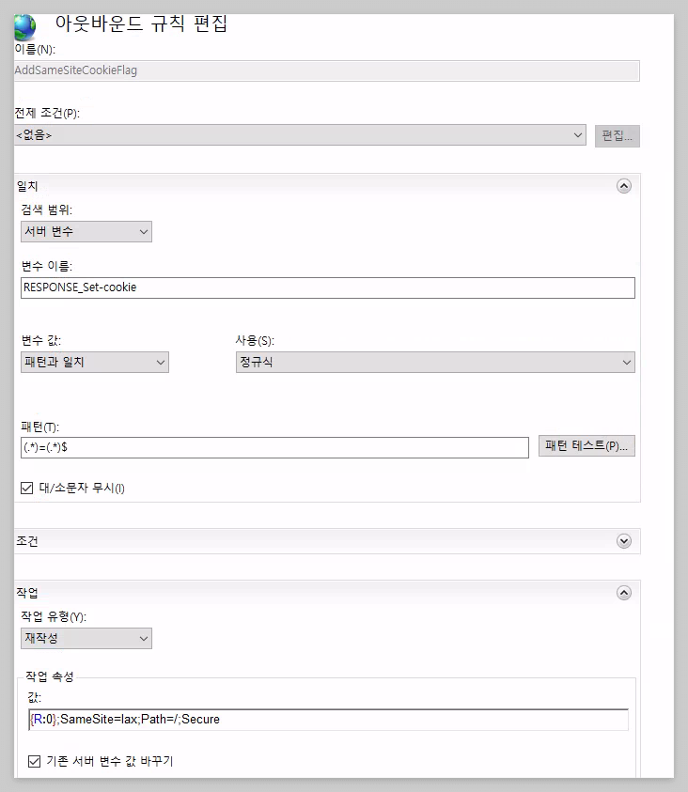688x792 pixels.
Task: Click the 편집 button next to 전제 조건
Action: pyautogui.click(x=618, y=136)
